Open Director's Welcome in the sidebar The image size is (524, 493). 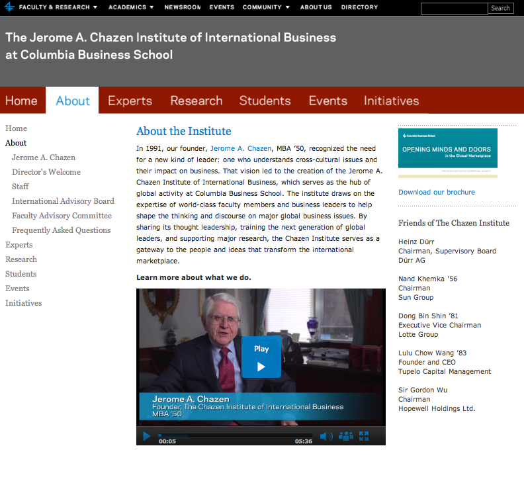coord(46,172)
